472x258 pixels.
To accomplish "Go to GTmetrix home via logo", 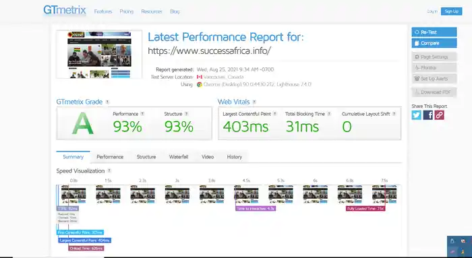I will pos(65,10).
